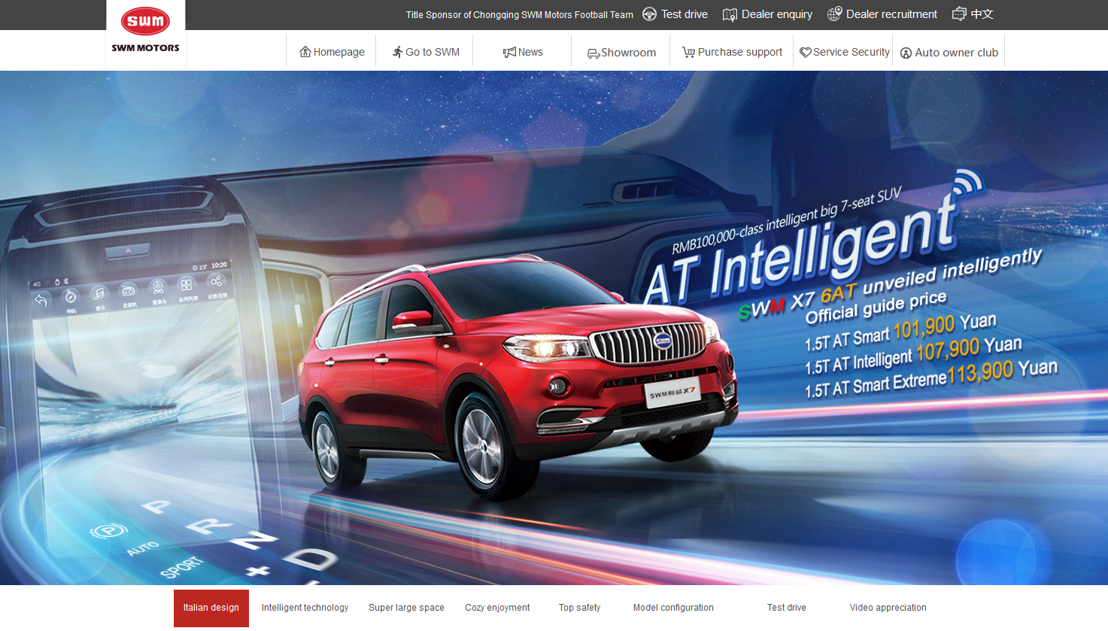Go to the Video appreciation tab

click(x=888, y=608)
